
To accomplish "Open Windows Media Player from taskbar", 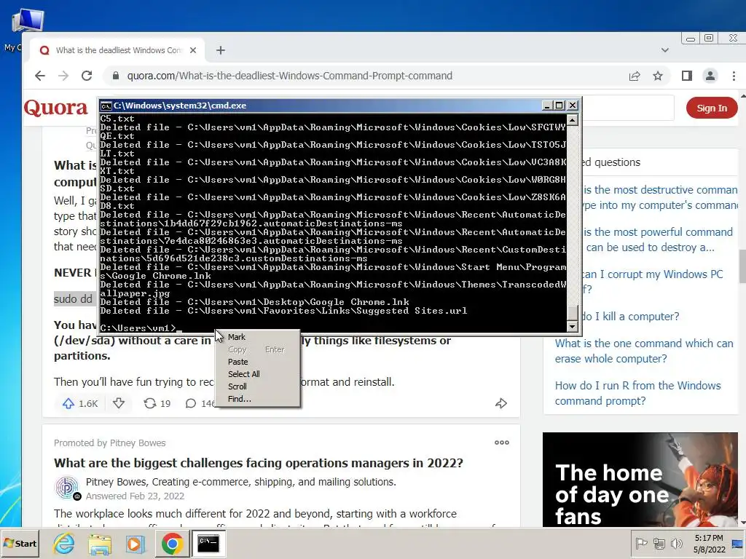I will (135, 543).
